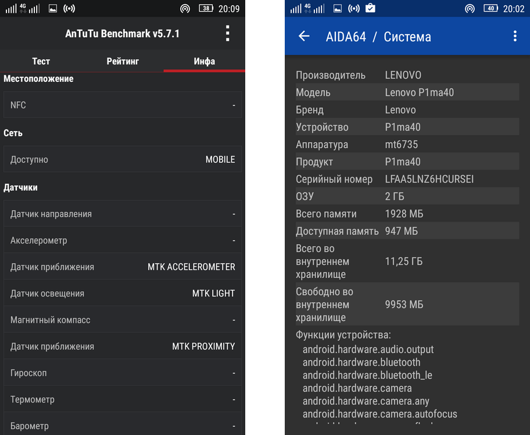Go back using the AIDA64 back arrow
The image size is (530, 435).
304,36
